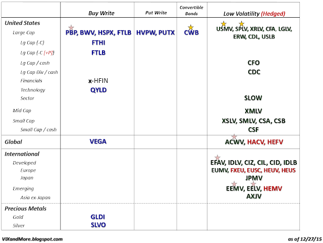Select the QYLD ticker
The width and height of the screenshot is (323, 243).
pyautogui.click(x=98, y=90)
